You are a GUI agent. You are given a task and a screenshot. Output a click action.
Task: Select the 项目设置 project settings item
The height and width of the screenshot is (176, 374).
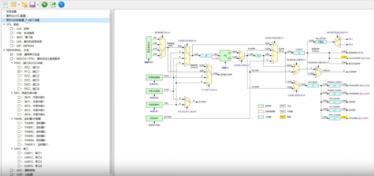[x=11, y=12]
